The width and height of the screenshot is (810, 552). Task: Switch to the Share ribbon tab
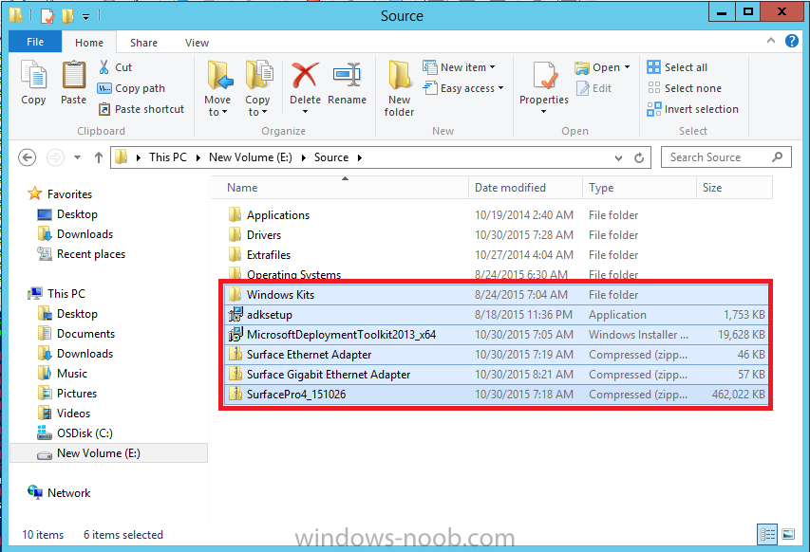[143, 43]
